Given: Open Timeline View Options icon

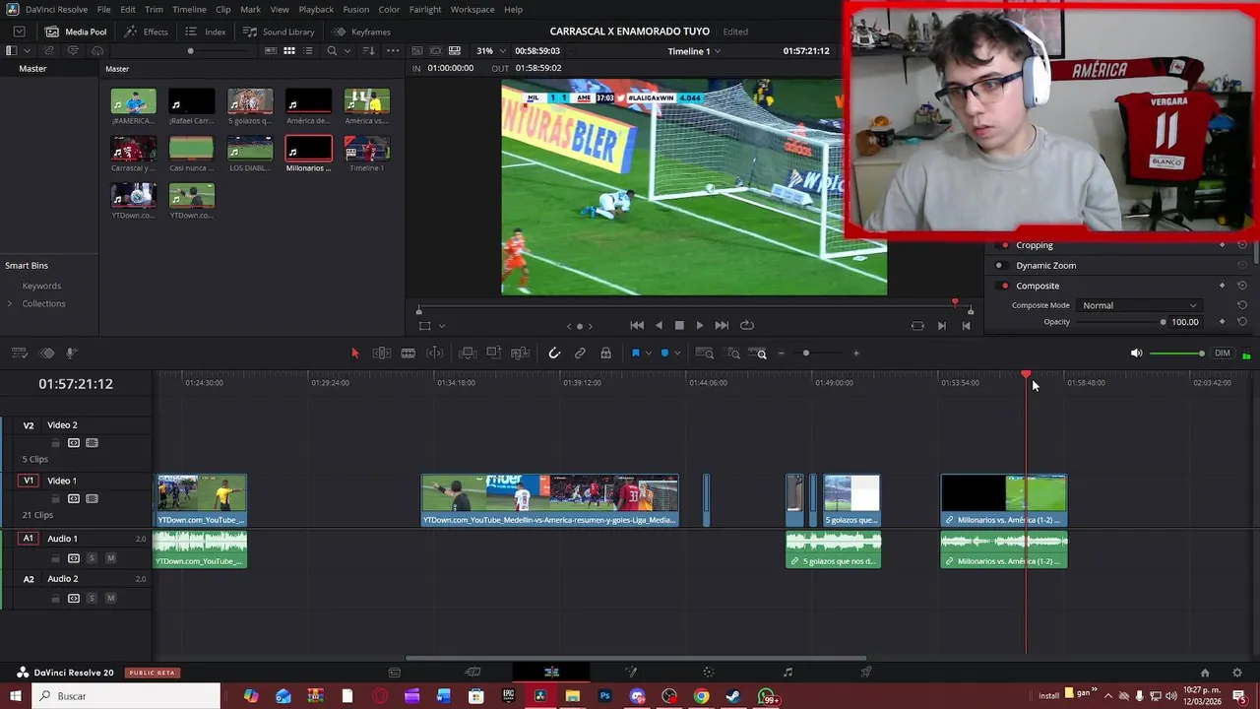Looking at the screenshot, I should (20, 353).
